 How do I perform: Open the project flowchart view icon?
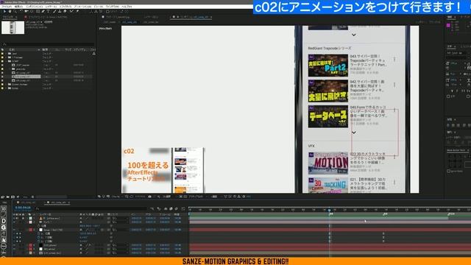click(x=94, y=54)
